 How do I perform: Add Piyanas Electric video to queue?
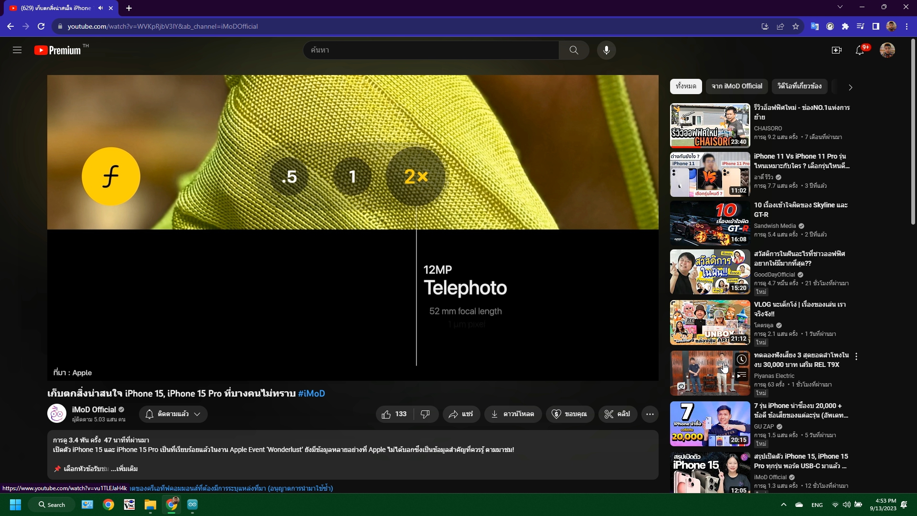(x=742, y=376)
